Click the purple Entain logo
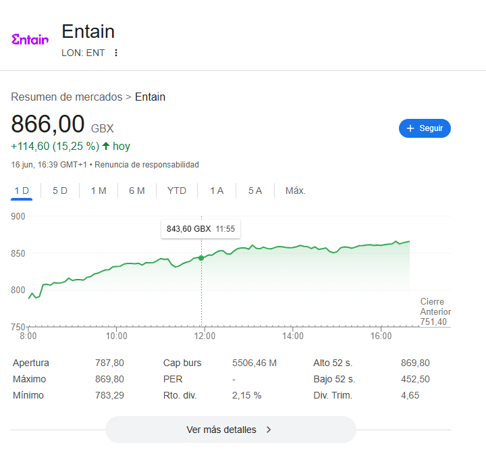This screenshot has height=460, width=486. [x=30, y=39]
